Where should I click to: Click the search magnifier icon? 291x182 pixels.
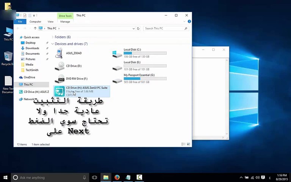pos(186,28)
